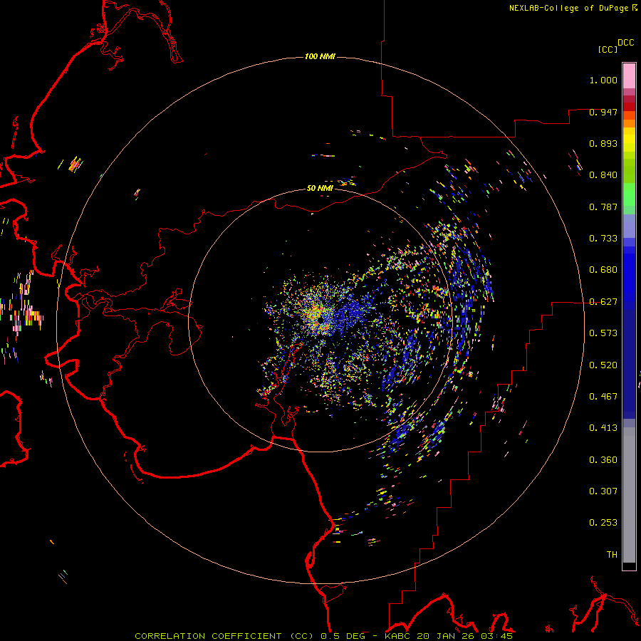Click the 0.680 scale value
Image resolution: width=641 pixels, height=641 pixels.
[x=603, y=270]
